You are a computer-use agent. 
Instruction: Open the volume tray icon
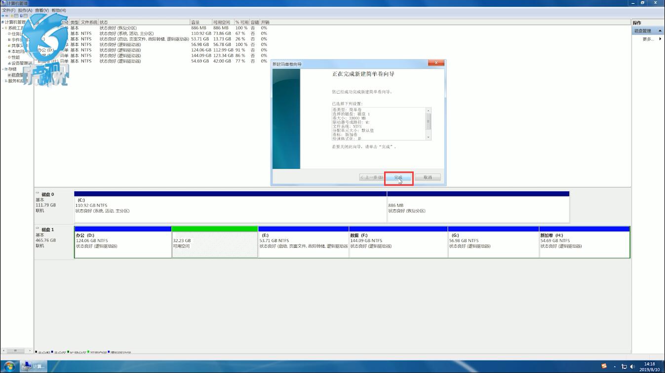pos(632,367)
